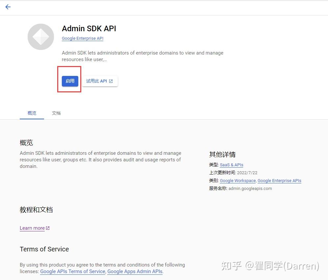Click Learn more in 教程和文档 section
Screen dimensions: 328x280
click(32, 228)
